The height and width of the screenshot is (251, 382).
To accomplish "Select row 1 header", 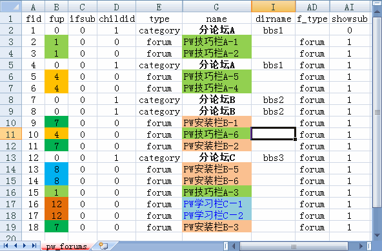I will click(11, 19).
